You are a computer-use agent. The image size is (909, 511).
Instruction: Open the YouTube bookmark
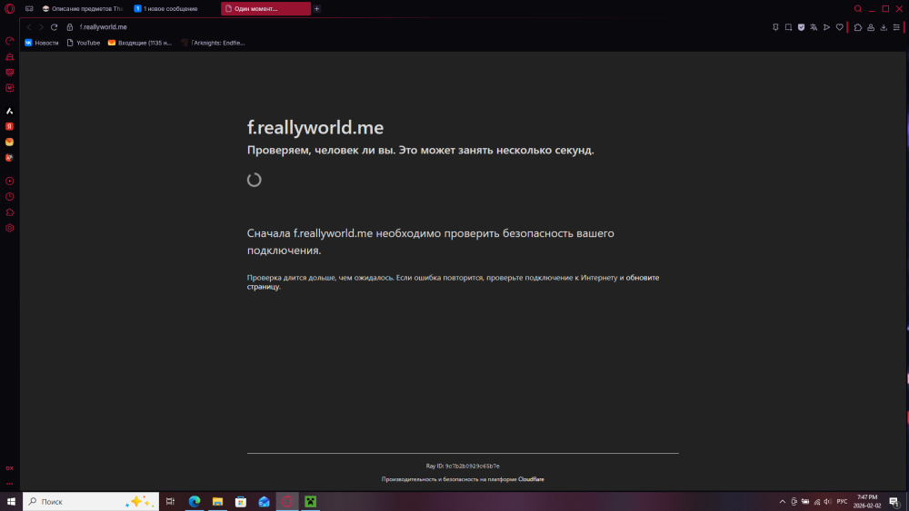coord(84,43)
